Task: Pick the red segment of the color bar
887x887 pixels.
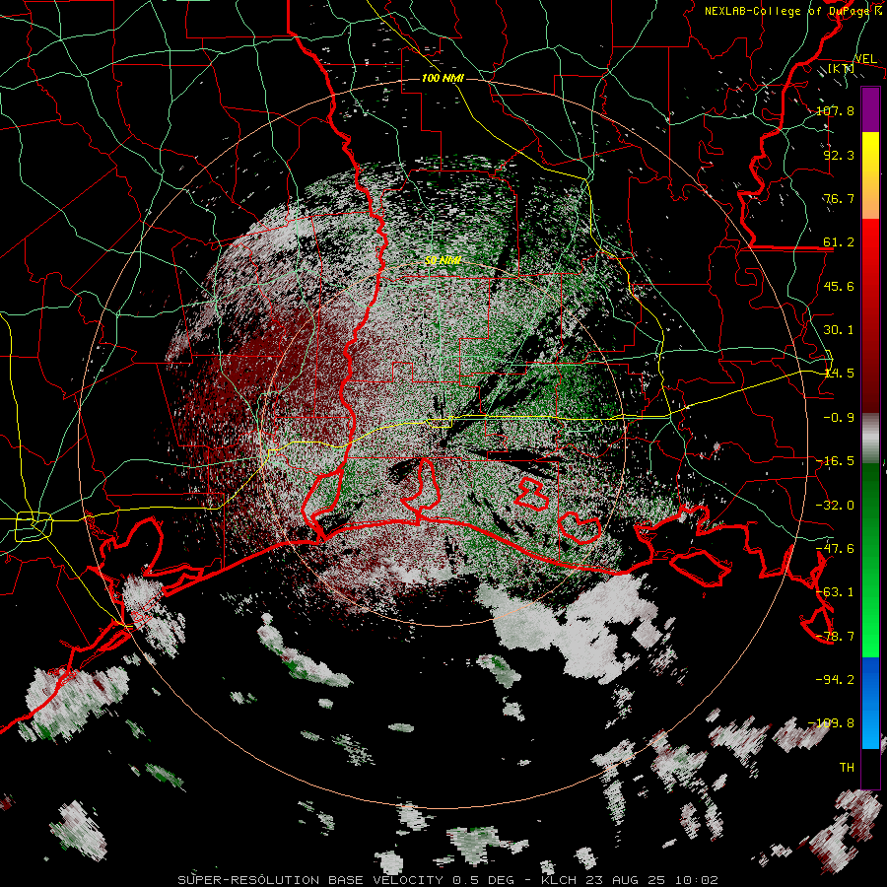Action: 870,315
